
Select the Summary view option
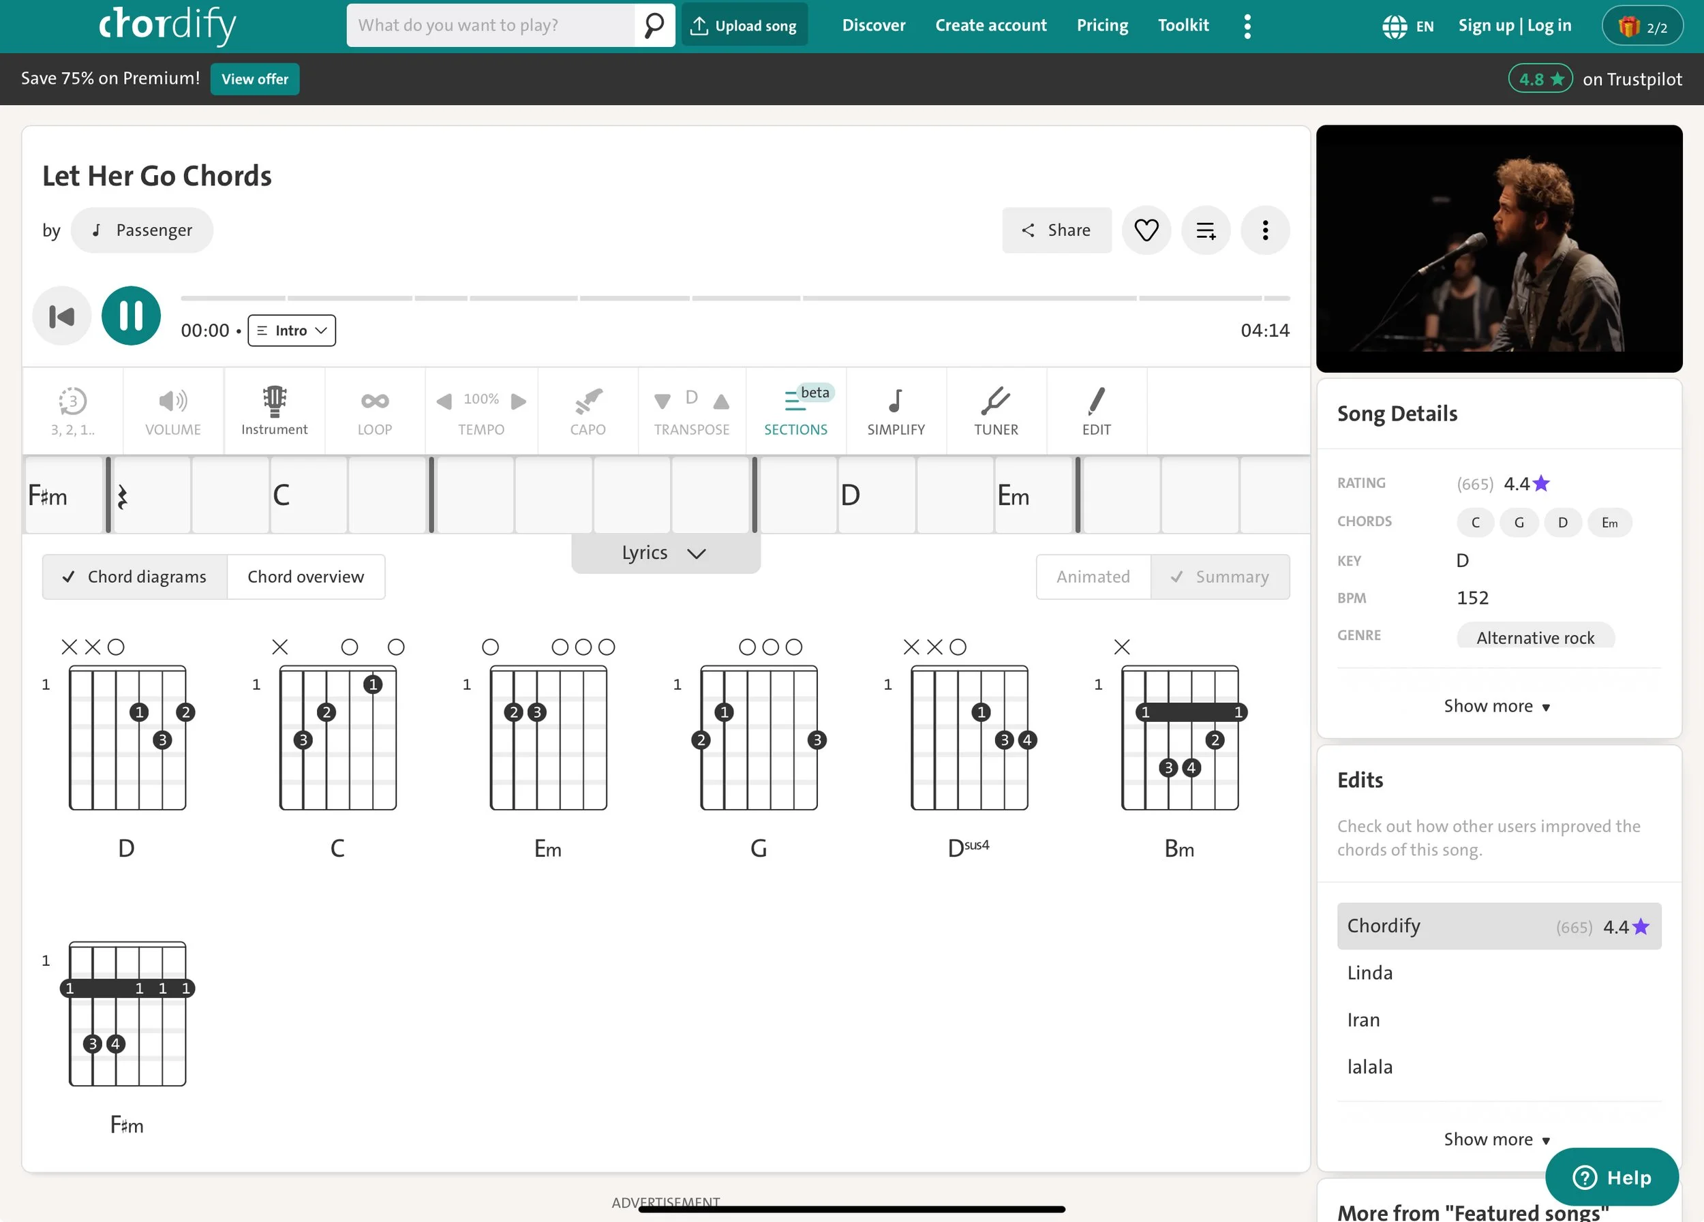point(1219,577)
